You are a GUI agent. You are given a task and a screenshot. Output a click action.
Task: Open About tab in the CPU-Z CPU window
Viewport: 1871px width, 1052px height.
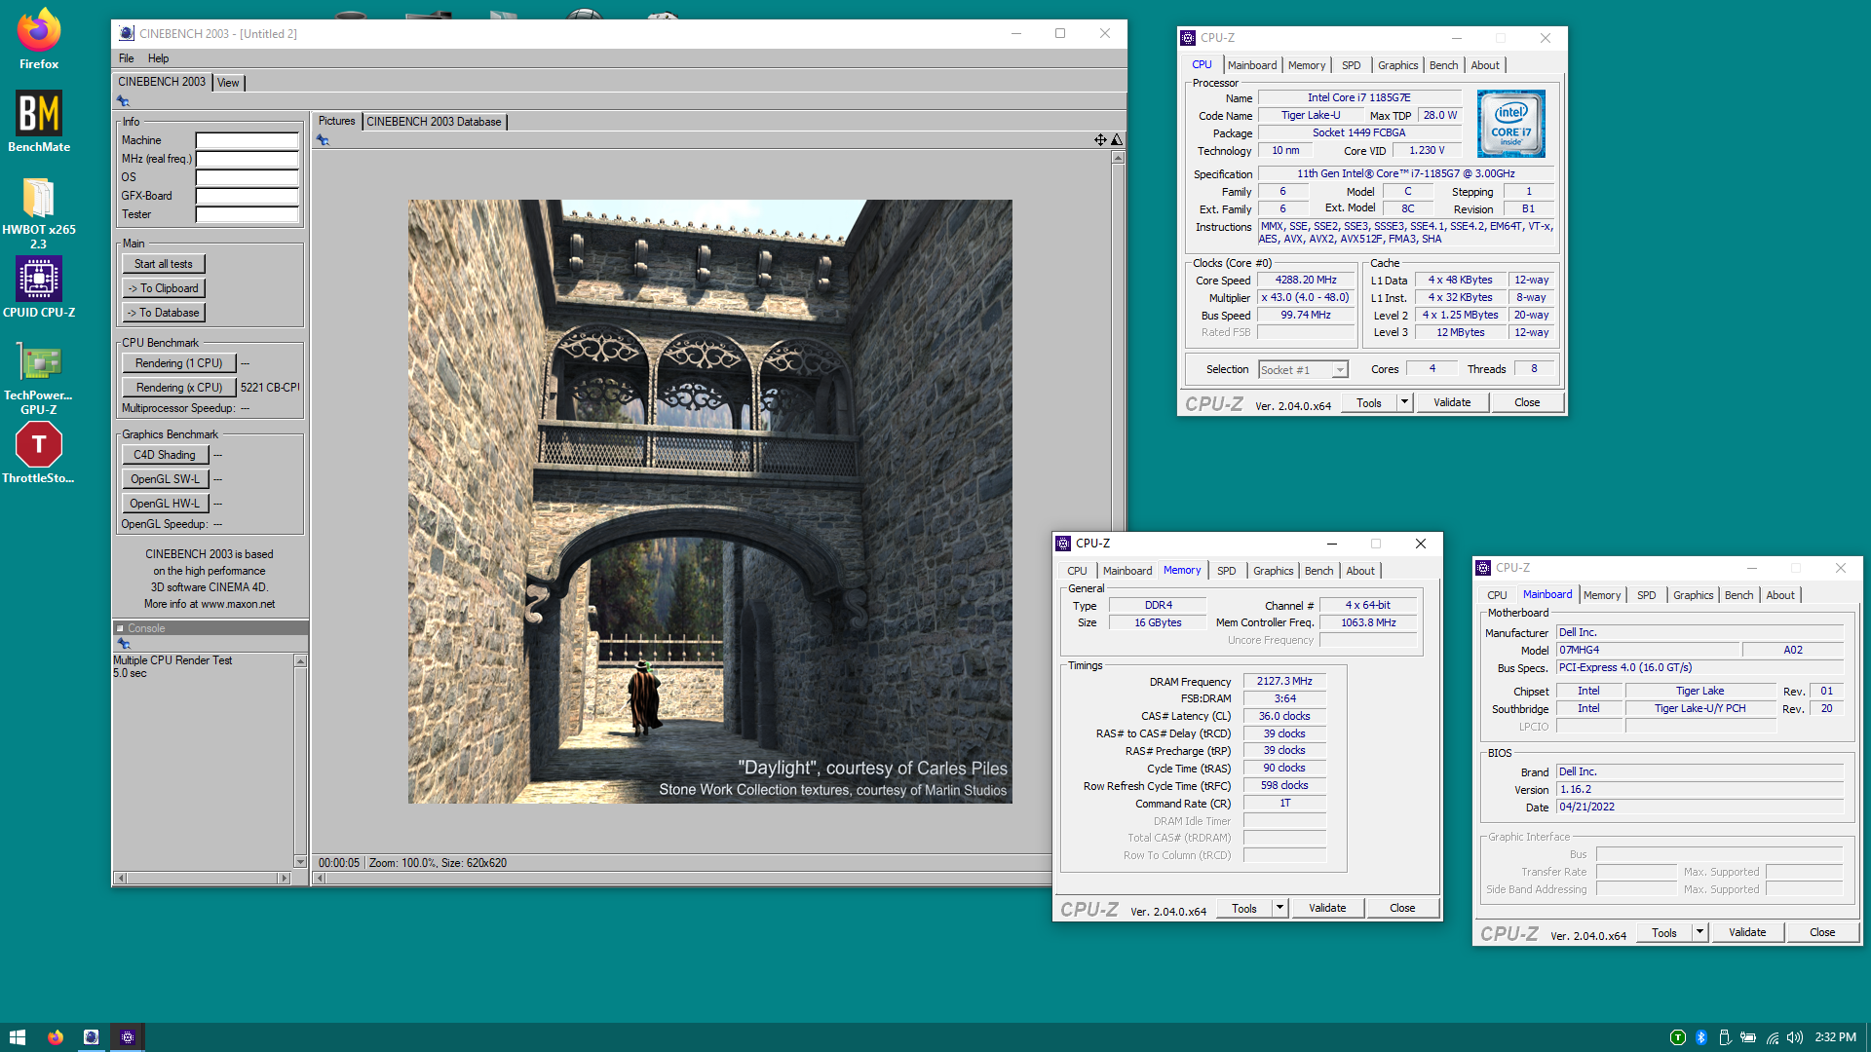click(1485, 65)
